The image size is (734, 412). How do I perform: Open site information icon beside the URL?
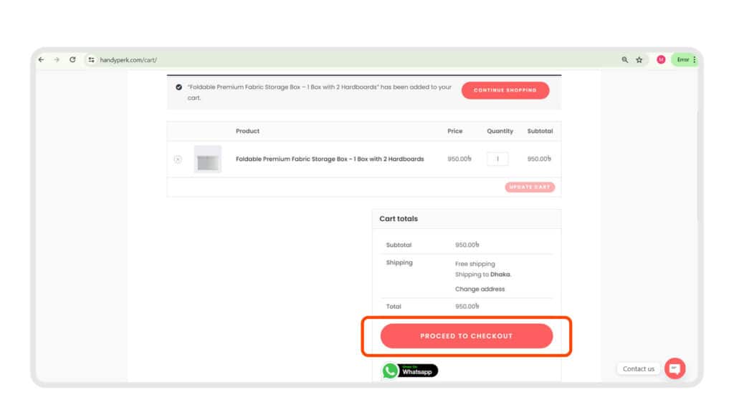[91, 60]
